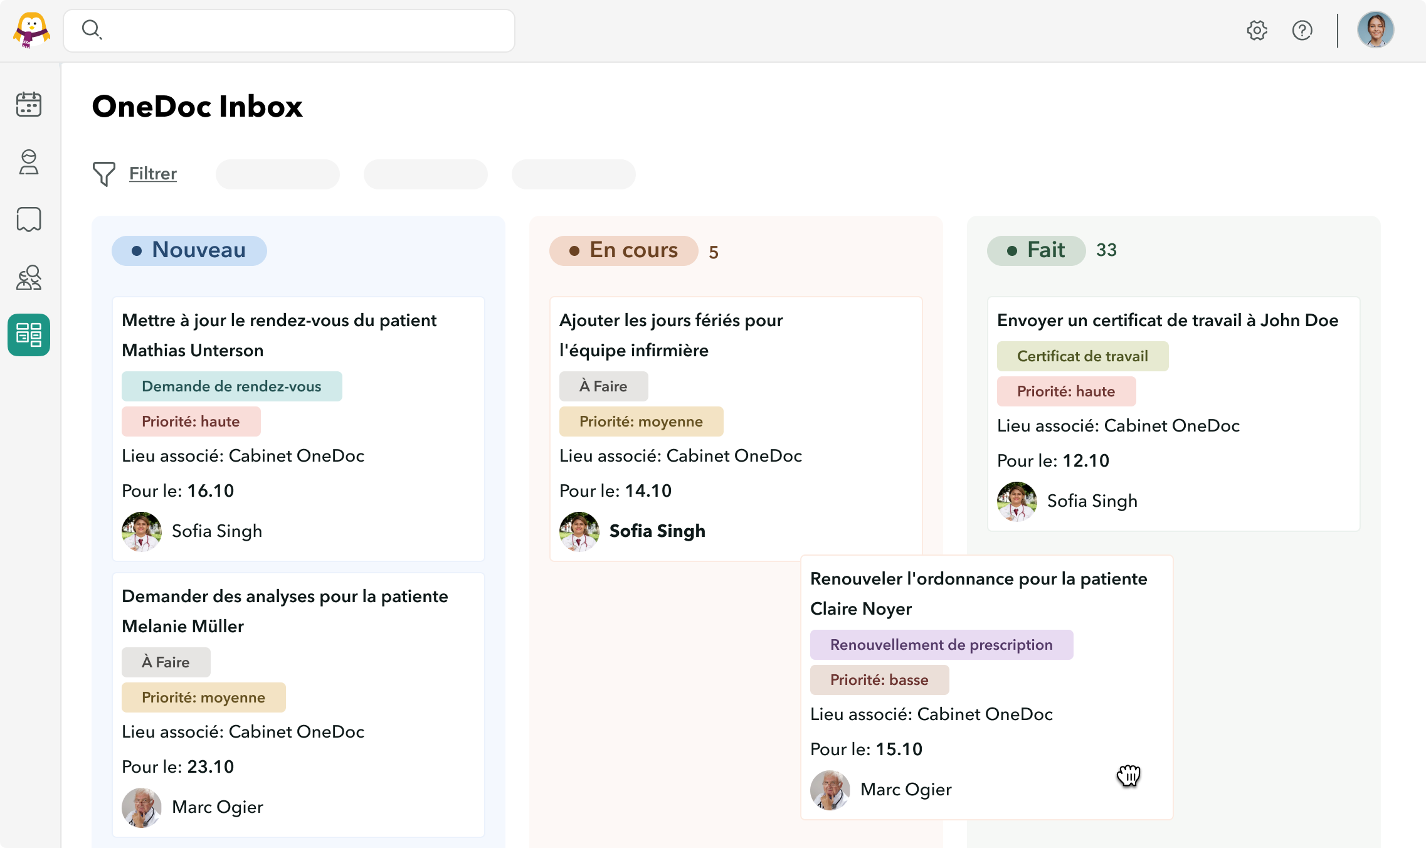1426x848 pixels.
Task: Click due date 14.10
Action: click(648, 491)
